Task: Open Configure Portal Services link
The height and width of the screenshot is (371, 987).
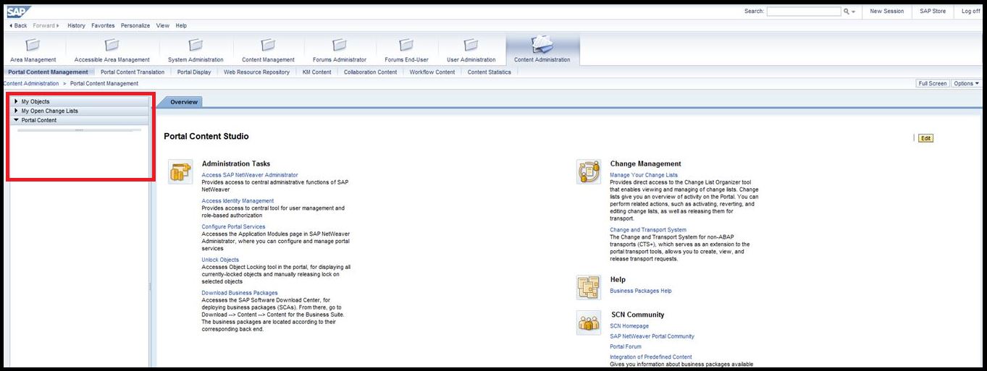Action: tap(233, 226)
